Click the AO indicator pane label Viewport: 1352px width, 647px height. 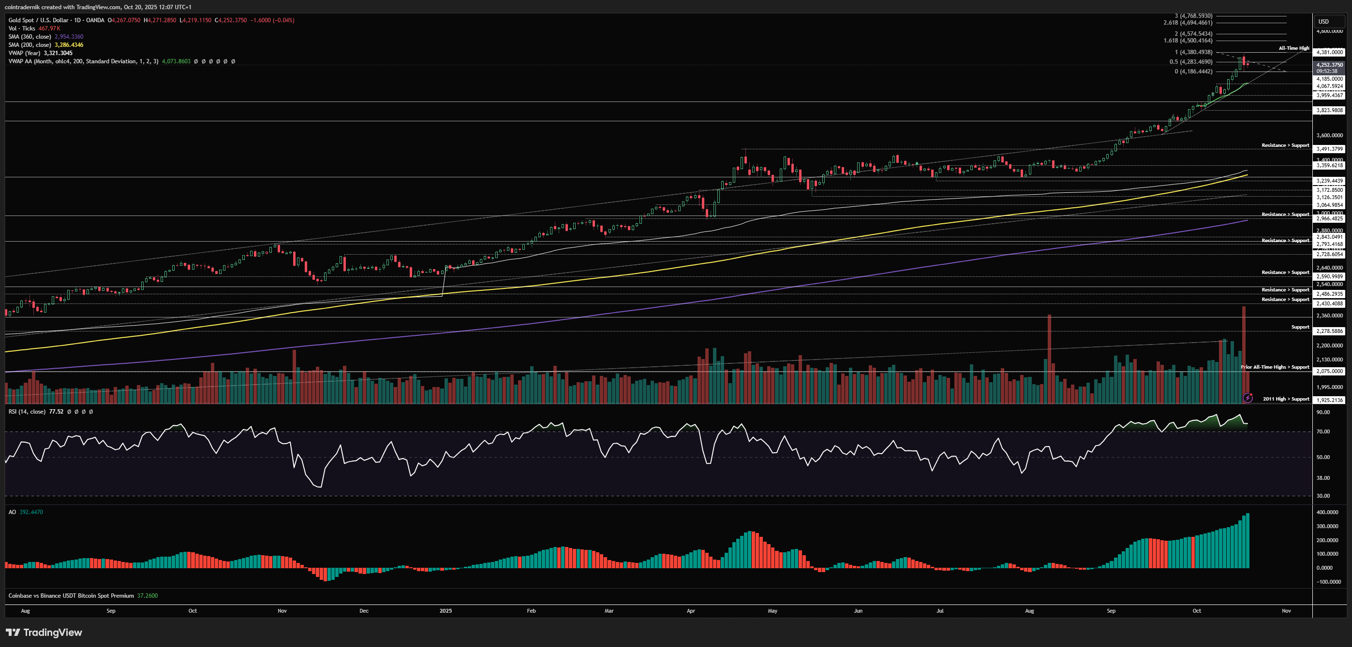coord(12,512)
